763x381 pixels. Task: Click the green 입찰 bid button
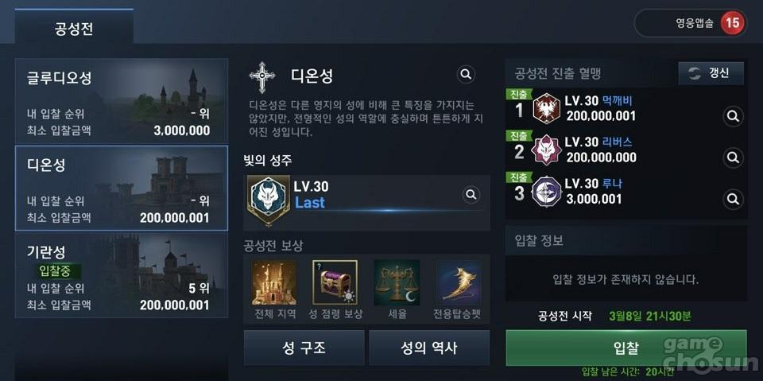[x=626, y=348]
